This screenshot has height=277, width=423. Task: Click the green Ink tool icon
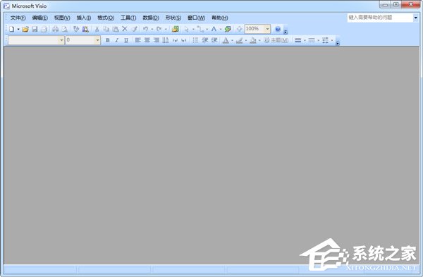pos(228,29)
